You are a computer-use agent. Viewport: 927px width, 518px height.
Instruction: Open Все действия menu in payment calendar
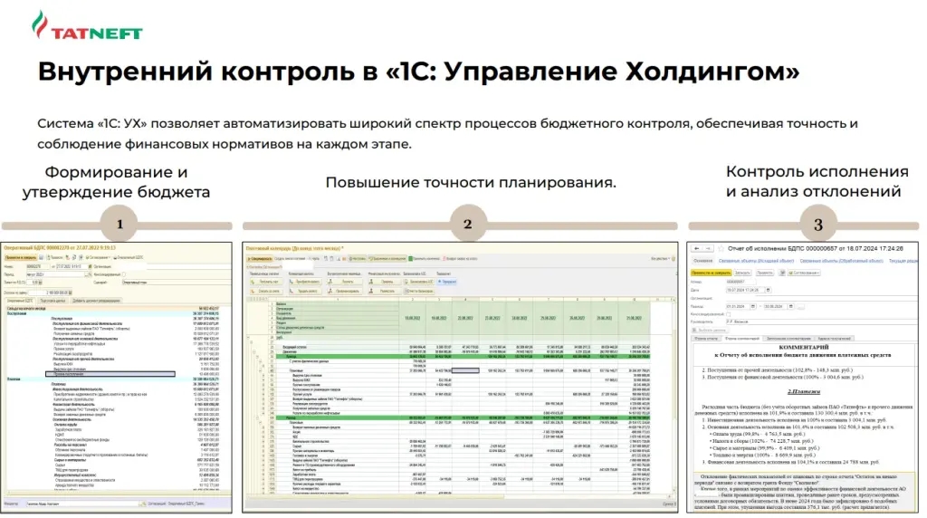[660, 258]
